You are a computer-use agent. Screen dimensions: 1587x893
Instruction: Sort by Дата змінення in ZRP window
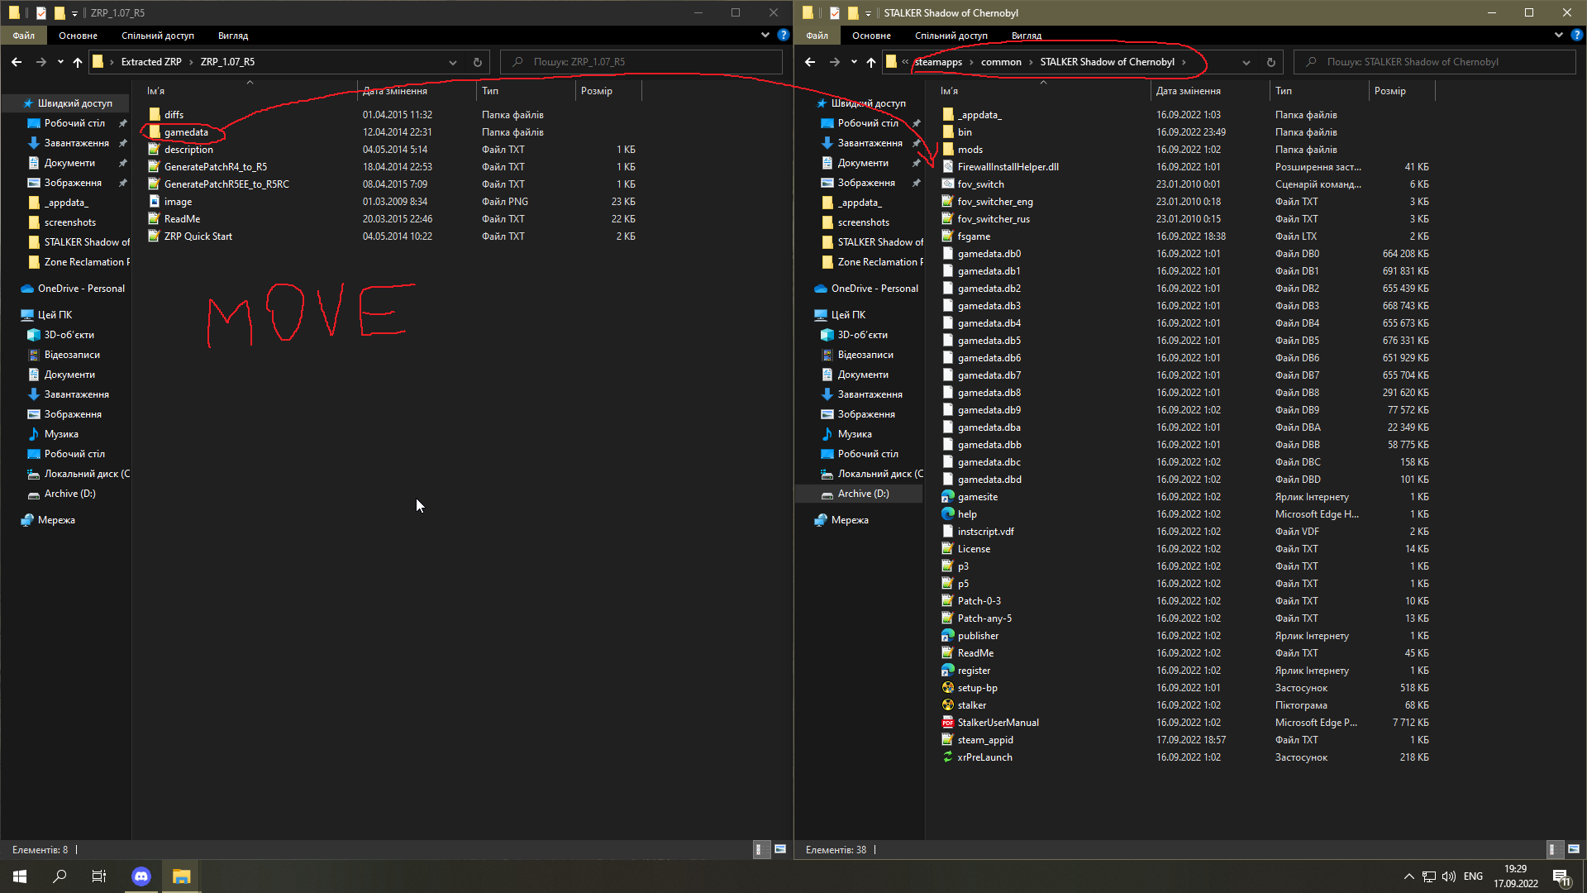[395, 91]
